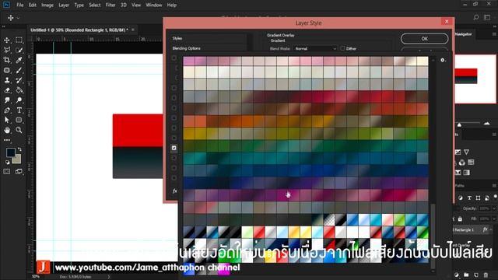Select the Paint Bucket tool

point(19,90)
